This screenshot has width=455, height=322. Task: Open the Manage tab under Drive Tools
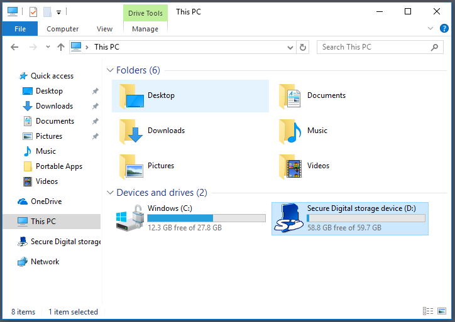coord(145,29)
